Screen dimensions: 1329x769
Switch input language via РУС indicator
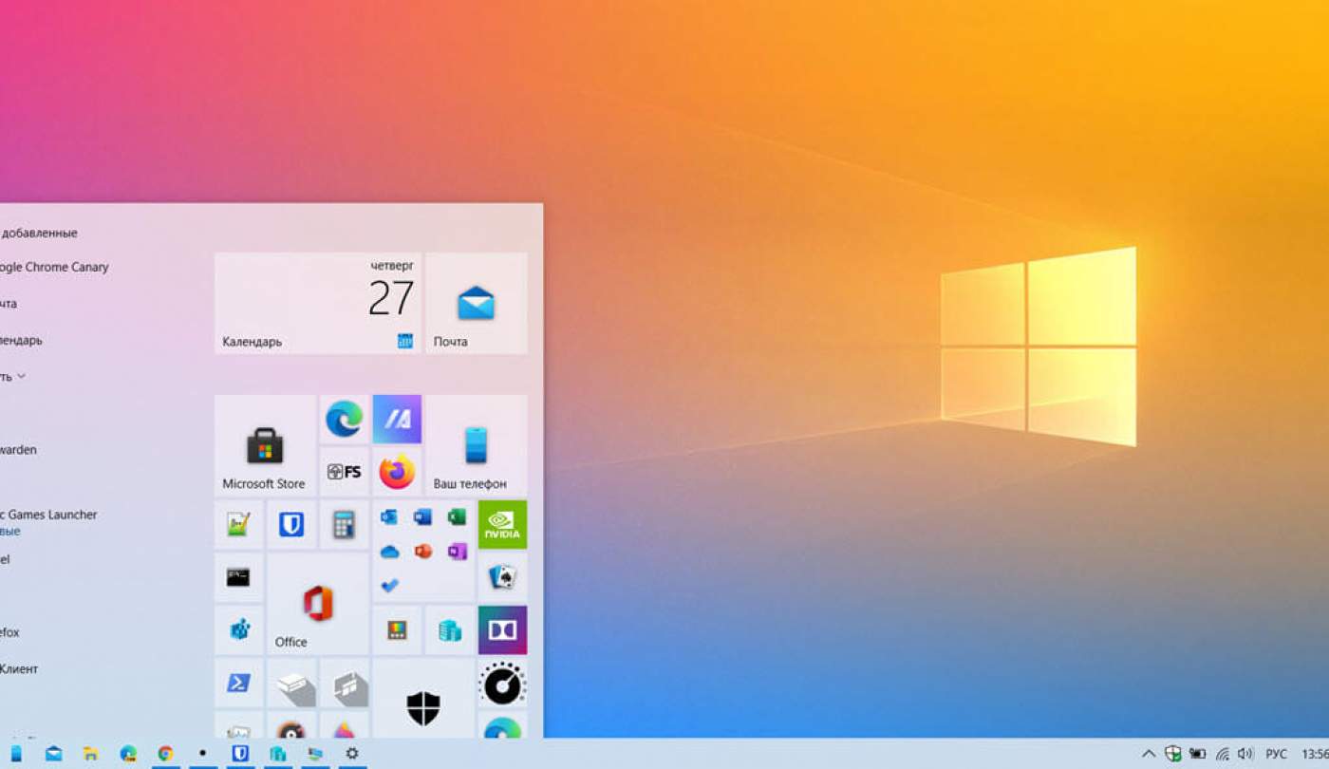coord(1277,754)
